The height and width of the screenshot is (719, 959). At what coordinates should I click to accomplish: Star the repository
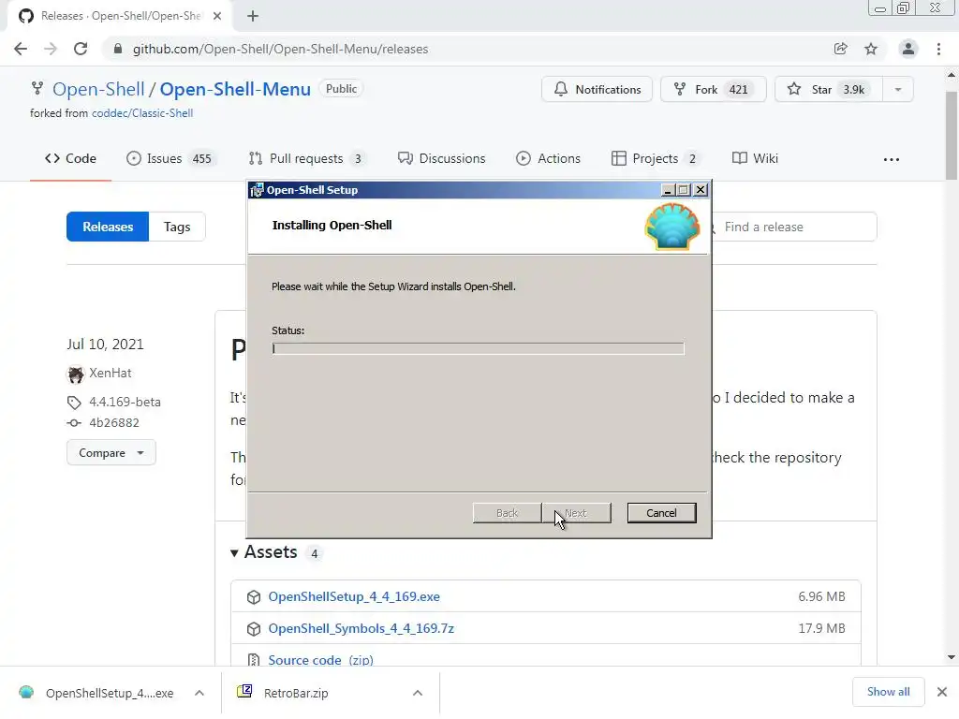829,89
